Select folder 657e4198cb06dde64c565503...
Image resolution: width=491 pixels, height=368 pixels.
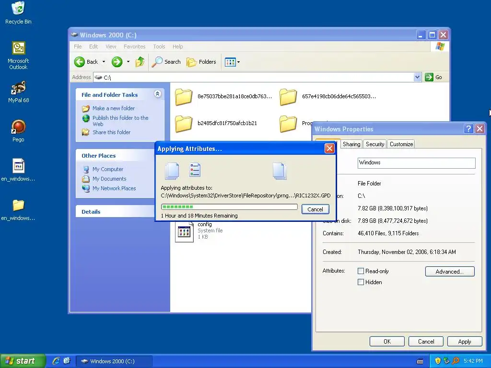pyautogui.click(x=328, y=96)
